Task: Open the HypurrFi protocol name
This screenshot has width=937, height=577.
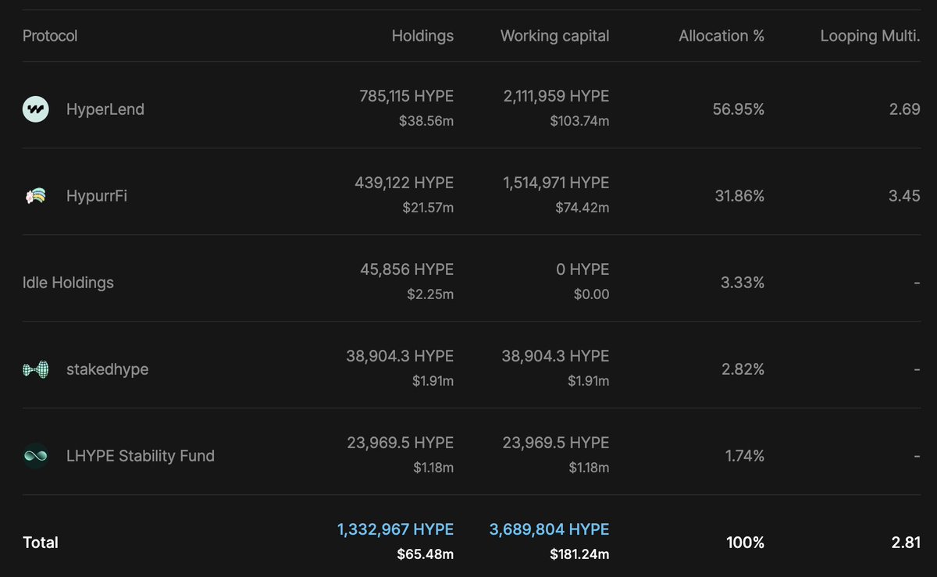Action: pos(97,196)
